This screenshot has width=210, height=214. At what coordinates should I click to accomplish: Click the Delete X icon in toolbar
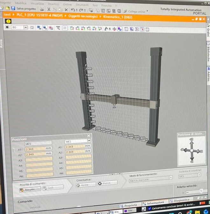pos(66,10)
